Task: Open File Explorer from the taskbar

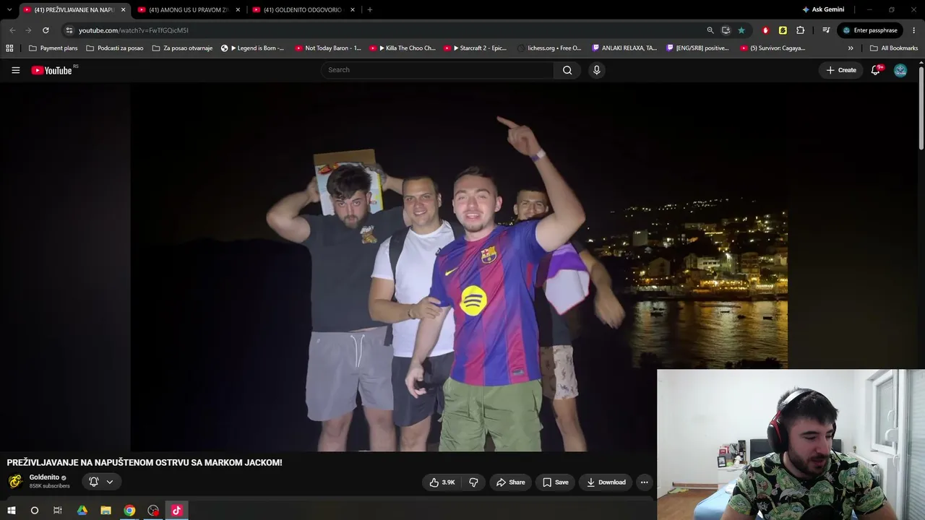Action: (106, 511)
